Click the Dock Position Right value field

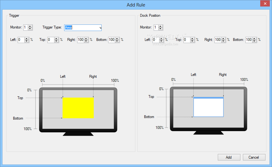pos(218,40)
